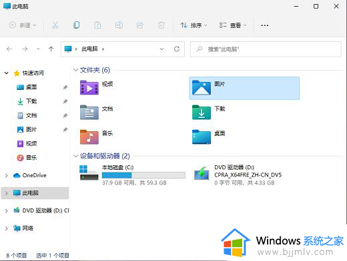Expand 此电脑 in sidebar tree

(x=7, y=193)
